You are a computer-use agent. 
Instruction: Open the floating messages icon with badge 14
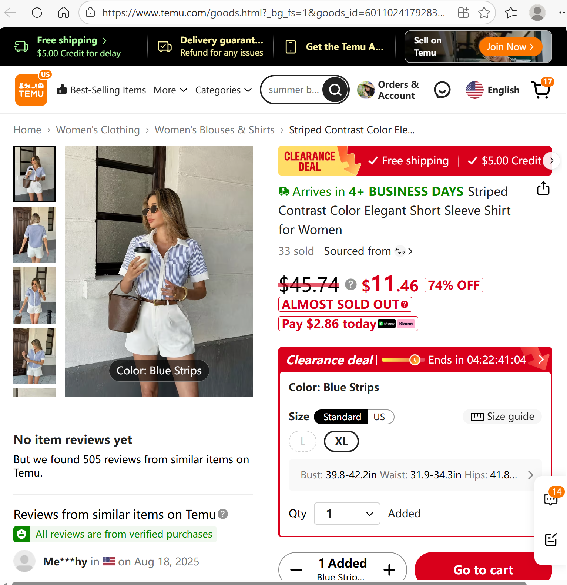click(551, 498)
